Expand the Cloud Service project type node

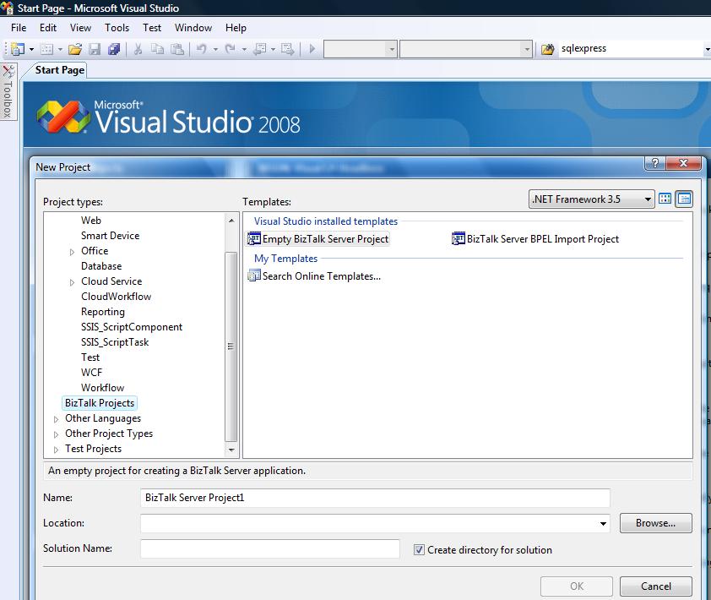(x=72, y=282)
